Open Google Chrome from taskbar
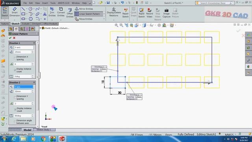252x142 pixels. [43, 139]
